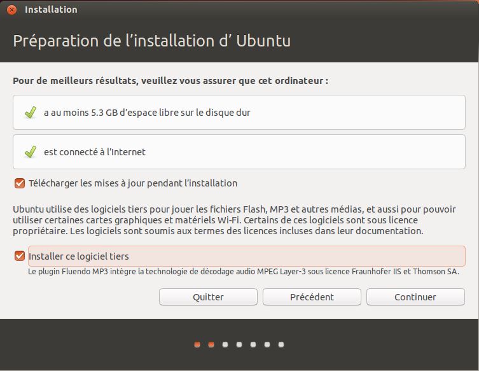The width and height of the screenshot is (479, 371).
Task: Click the Fluendo MP3 plugin license note
Action: (244, 272)
